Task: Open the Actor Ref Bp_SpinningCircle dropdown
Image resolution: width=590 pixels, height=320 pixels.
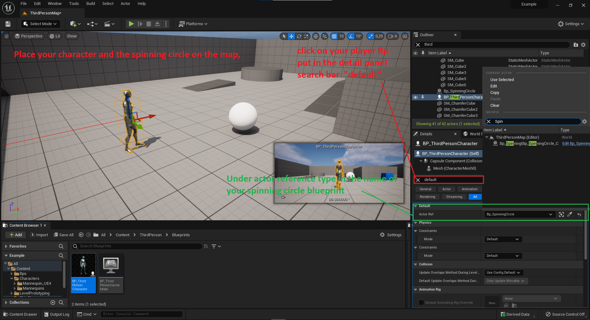Action: click(520, 214)
